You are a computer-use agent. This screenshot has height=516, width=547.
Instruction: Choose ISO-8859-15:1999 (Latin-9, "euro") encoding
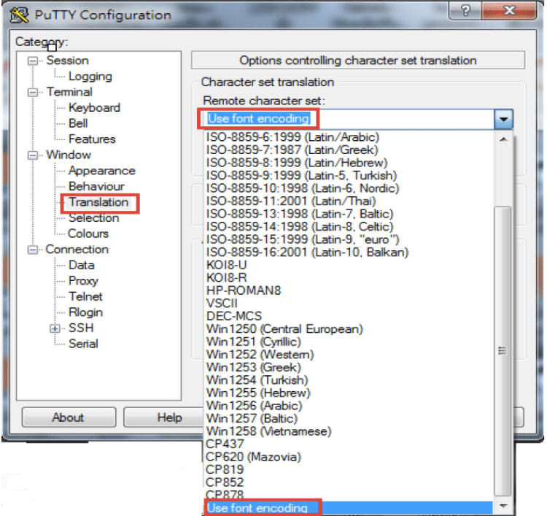point(301,239)
